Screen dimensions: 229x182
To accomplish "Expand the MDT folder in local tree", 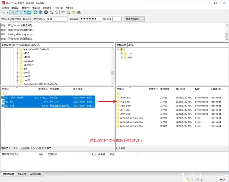I will click(18, 53).
